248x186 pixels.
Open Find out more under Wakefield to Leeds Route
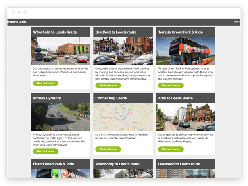point(45,83)
